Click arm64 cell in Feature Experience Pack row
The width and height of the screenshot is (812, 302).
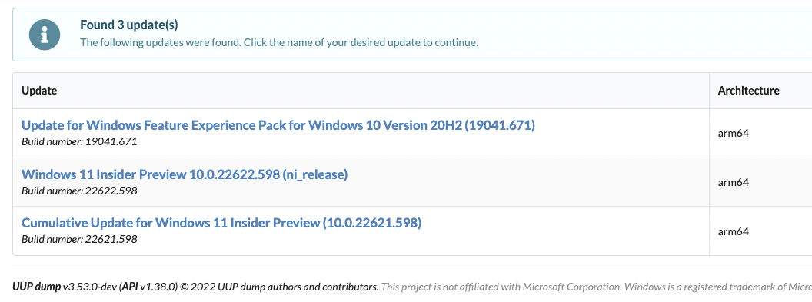[x=734, y=134]
